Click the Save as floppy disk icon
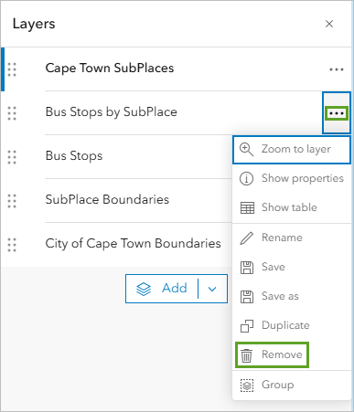This screenshot has width=354, height=412. (247, 297)
